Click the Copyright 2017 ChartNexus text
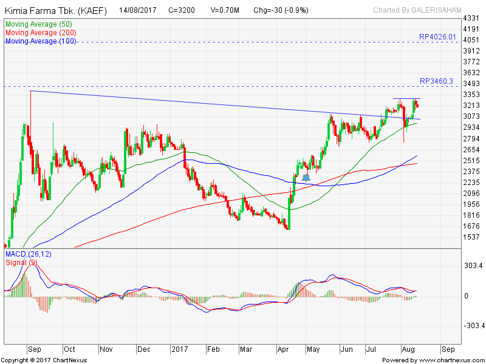 coord(44,360)
